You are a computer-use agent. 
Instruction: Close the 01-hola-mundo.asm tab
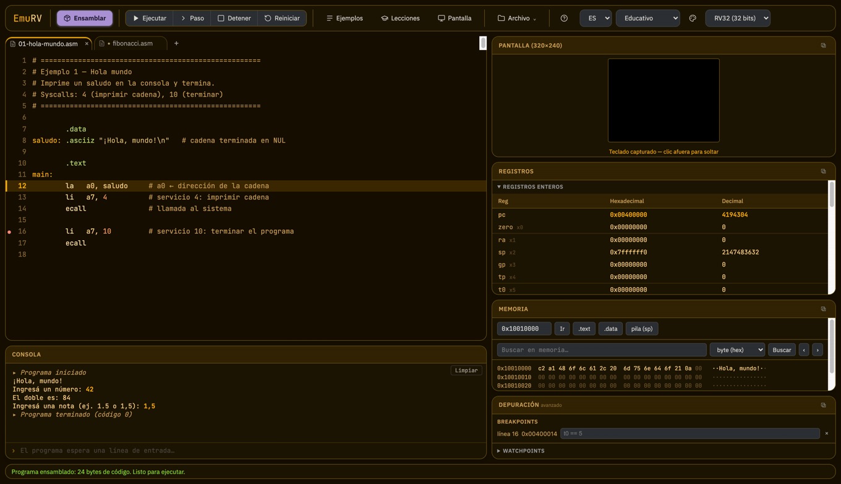coord(87,44)
